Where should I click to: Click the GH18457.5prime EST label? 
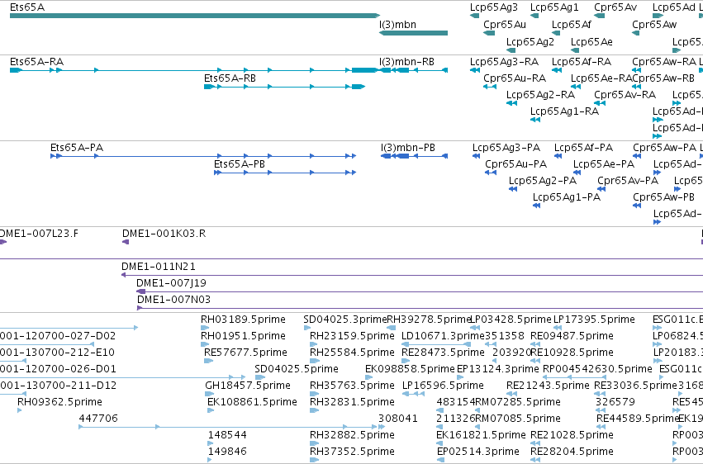pyautogui.click(x=248, y=386)
